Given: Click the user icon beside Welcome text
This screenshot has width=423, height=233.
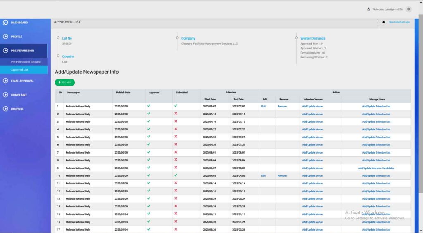Looking at the screenshot, I should [368, 9].
